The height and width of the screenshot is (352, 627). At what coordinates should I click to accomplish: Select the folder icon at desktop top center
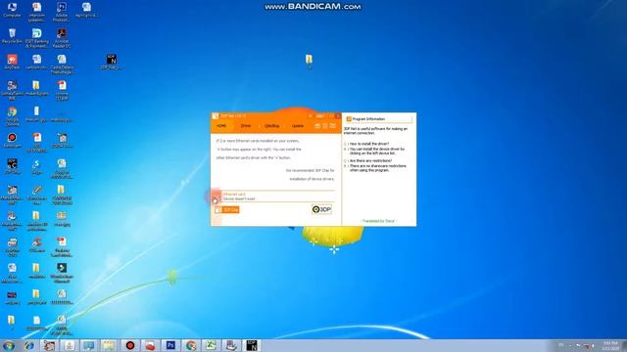click(x=309, y=61)
